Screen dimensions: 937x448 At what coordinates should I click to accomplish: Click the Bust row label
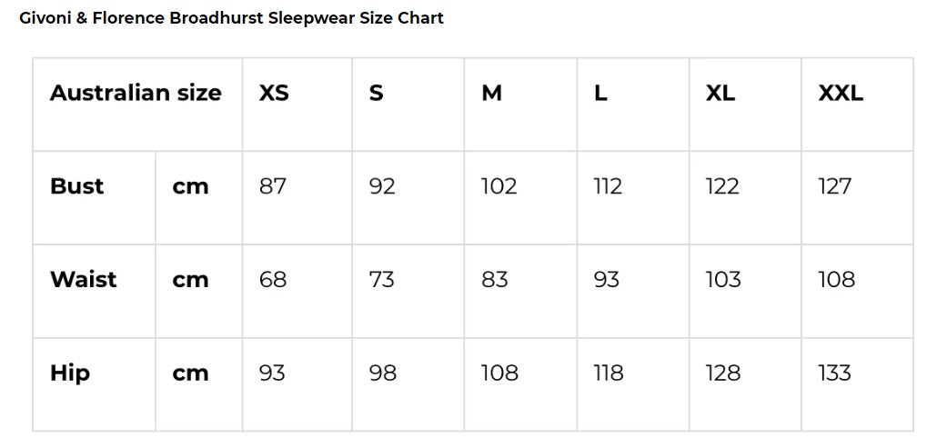coord(77,186)
